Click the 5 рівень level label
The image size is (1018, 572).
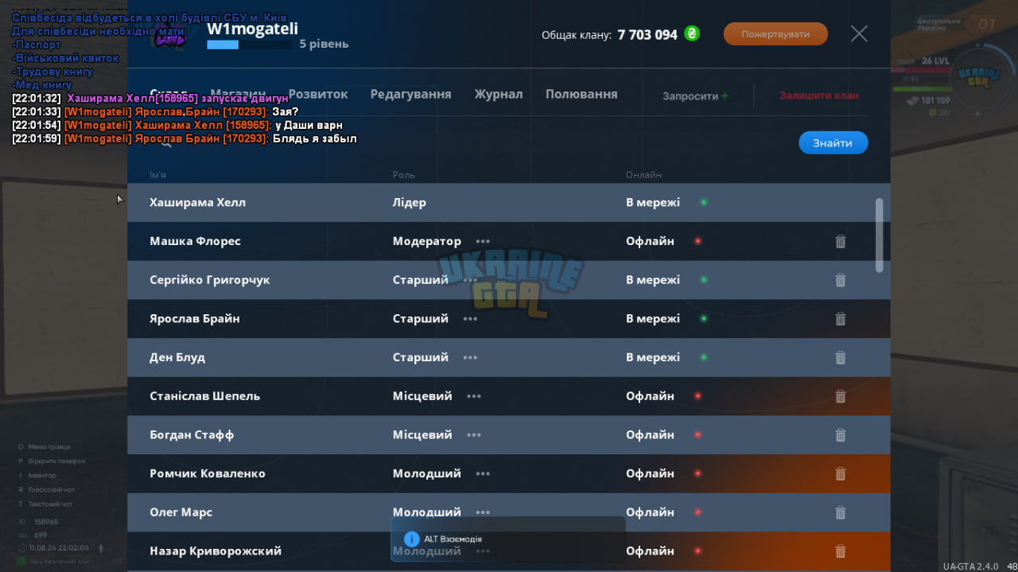pyautogui.click(x=324, y=45)
